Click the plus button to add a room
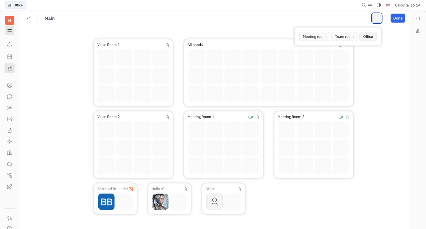This screenshot has height=229, width=426. 377,18
